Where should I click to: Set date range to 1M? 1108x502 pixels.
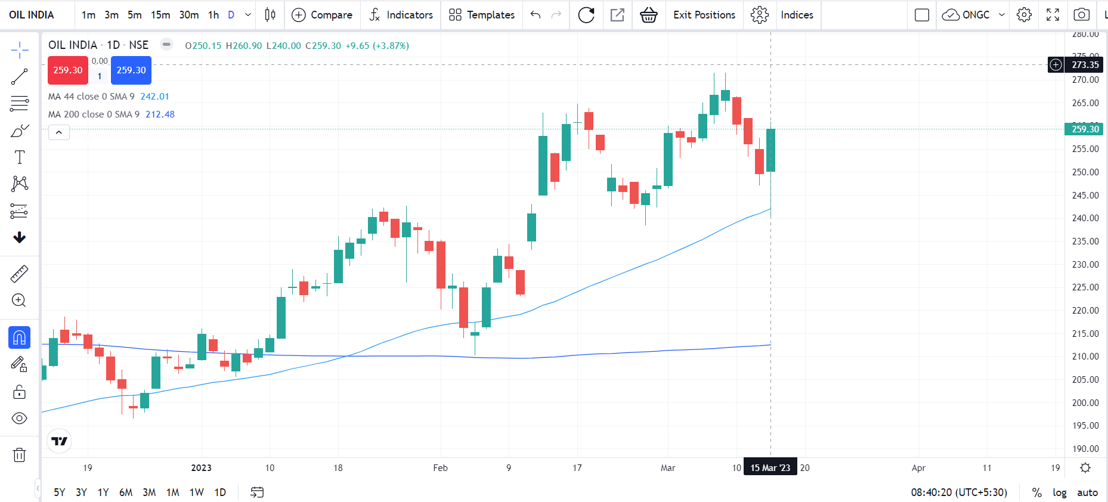click(173, 492)
